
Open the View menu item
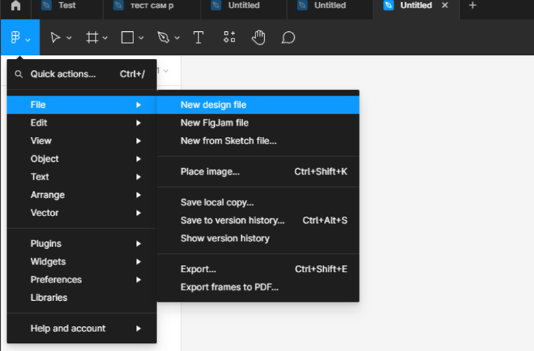point(82,141)
